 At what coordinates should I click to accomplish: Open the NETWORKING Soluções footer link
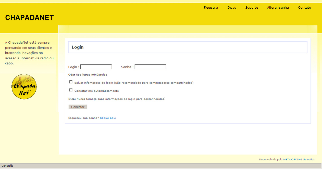click(299, 160)
